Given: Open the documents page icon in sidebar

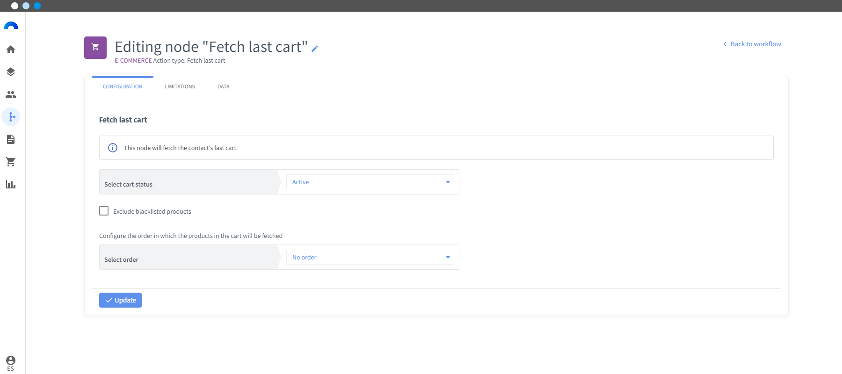Looking at the screenshot, I should pos(11,139).
